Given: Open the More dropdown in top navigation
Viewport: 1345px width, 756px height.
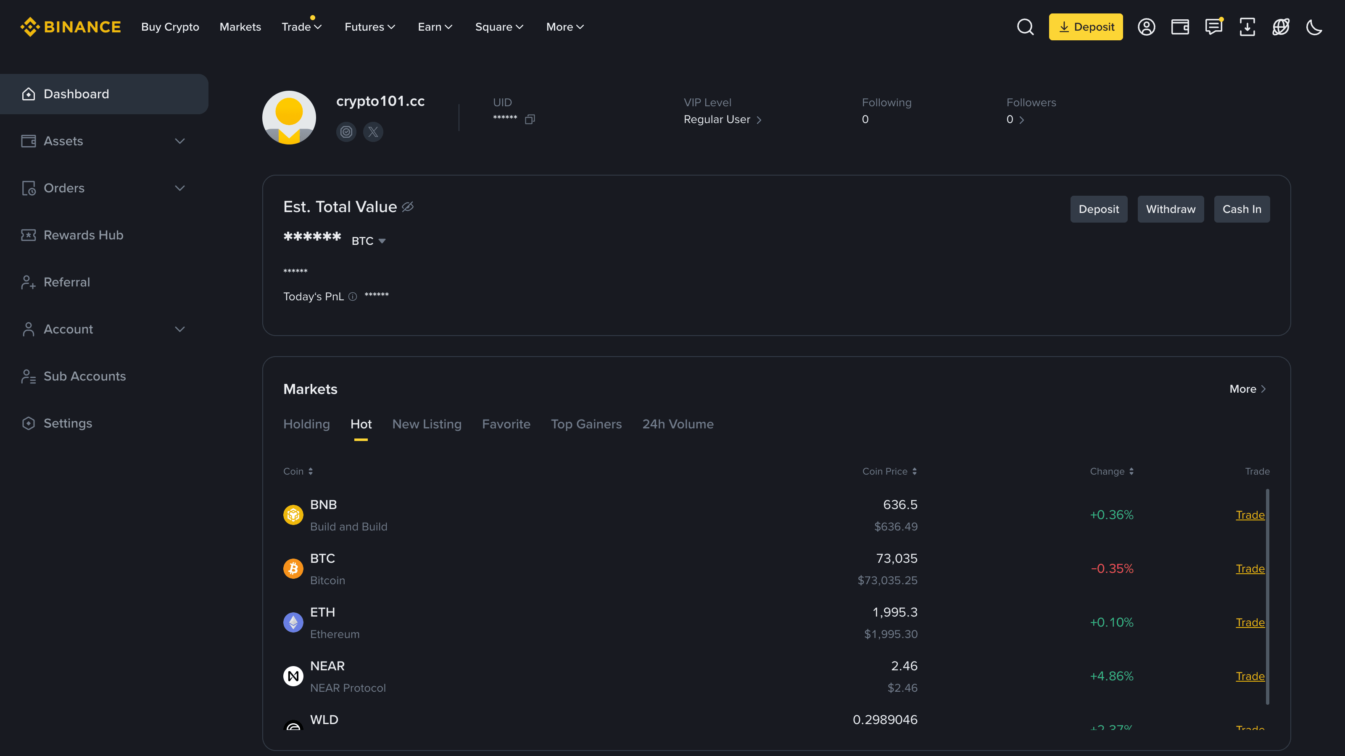Looking at the screenshot, I should [x=565, y=26].
